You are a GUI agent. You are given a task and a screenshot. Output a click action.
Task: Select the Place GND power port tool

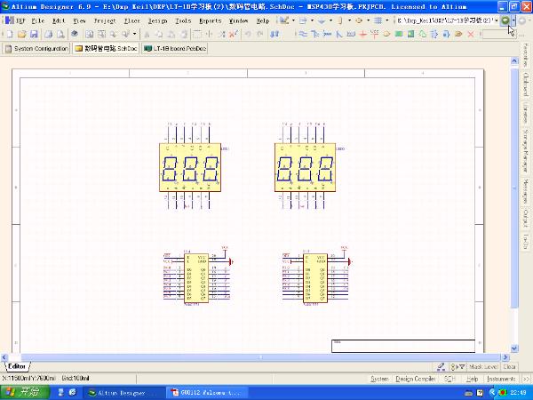click(364, 34)
